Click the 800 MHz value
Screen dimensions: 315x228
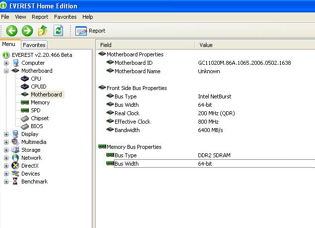(x=208, y=122)
